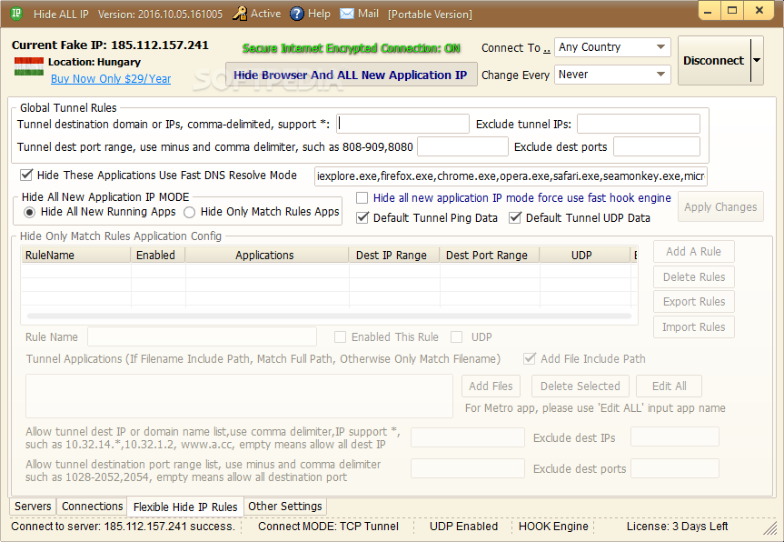Click the Add A Rule button
784x542 pixels.
tap(693, 252)
